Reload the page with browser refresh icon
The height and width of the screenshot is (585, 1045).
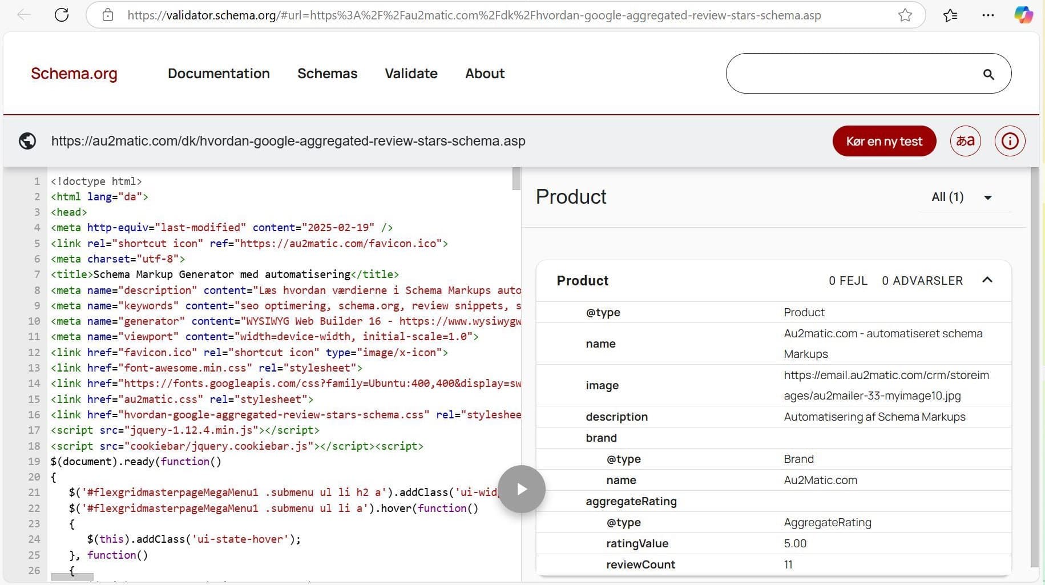click(x=62, y=15)
